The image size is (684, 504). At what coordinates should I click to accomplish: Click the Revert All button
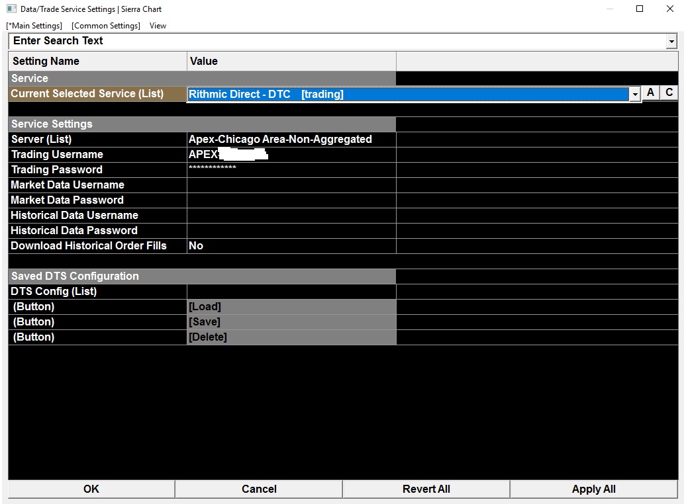coord(426,489)
